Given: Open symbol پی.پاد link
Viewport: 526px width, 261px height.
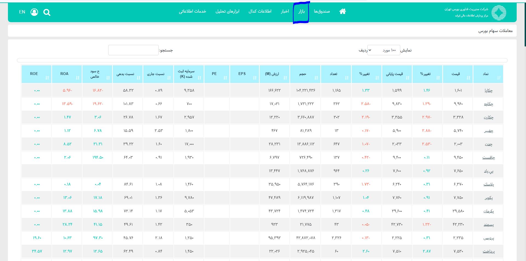Looking at the screenshot, I should click(x=488, y=171).
